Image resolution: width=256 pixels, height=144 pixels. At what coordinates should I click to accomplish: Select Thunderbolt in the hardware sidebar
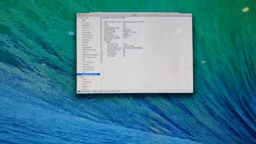point(88,67)
